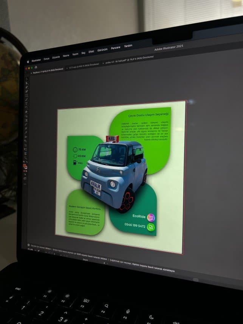
Task: Open the Nesne menu
Action: point(66,56)
